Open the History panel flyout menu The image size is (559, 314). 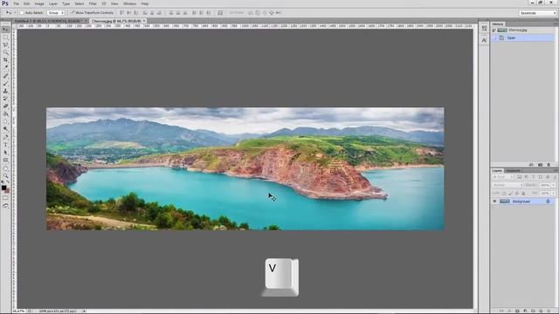pos(556,24)
